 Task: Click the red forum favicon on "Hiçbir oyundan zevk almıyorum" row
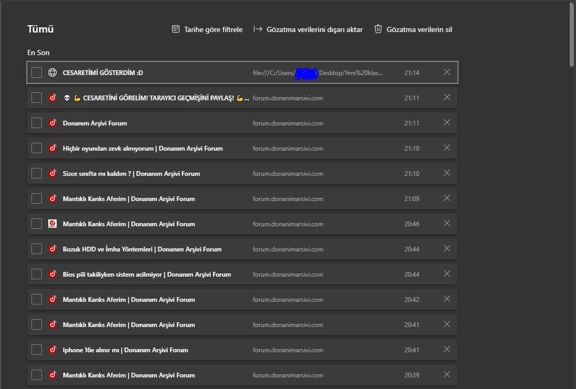click(52, 148)
